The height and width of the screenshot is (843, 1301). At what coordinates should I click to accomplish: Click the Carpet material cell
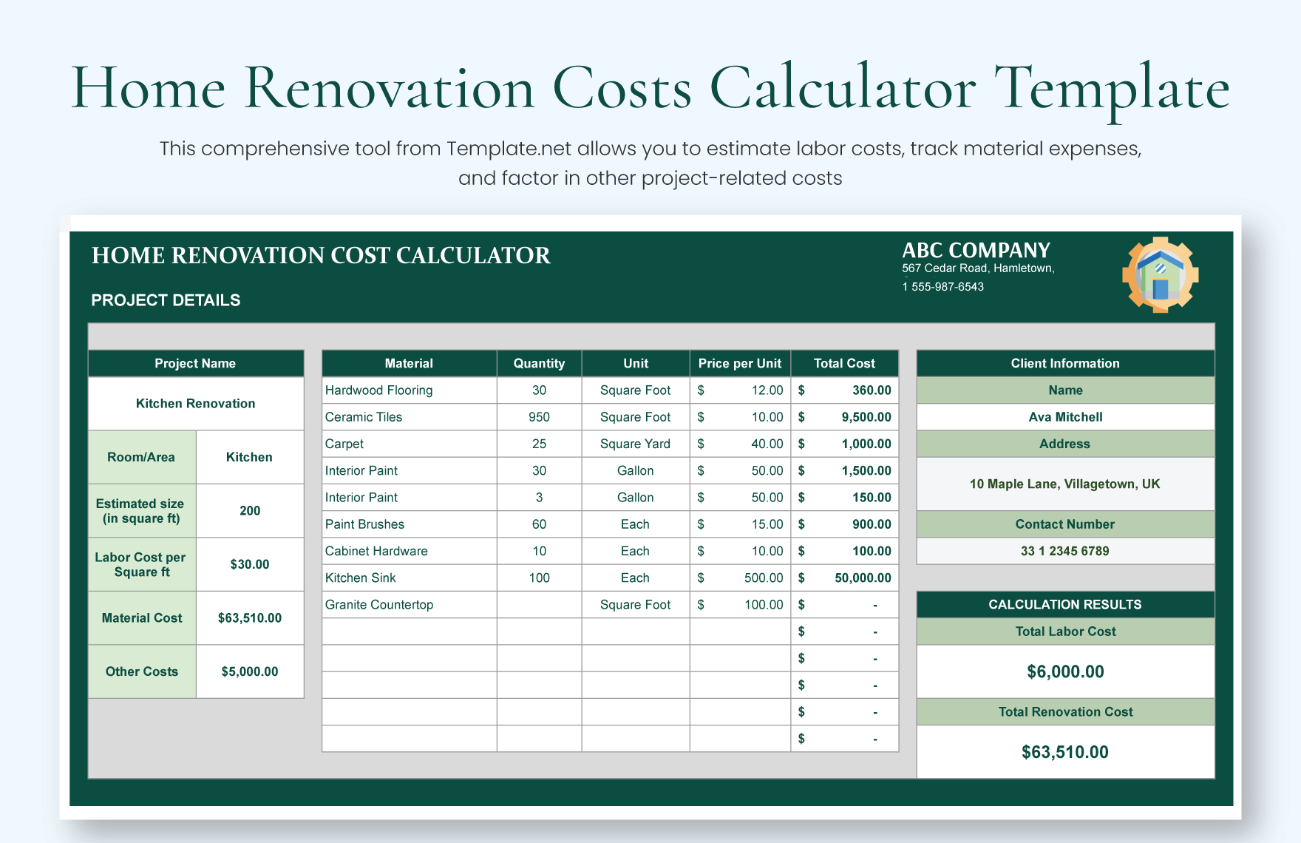(410, 444)
